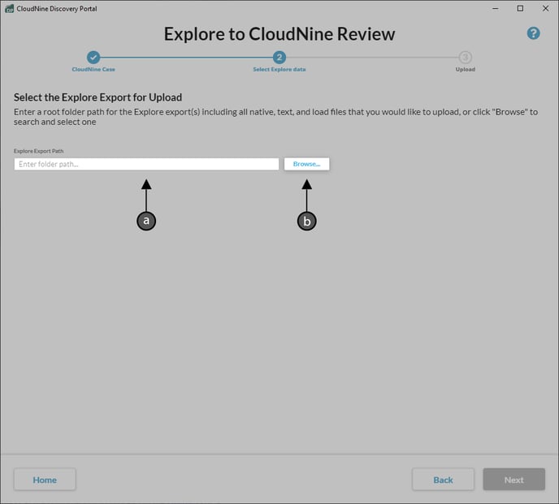559x504 pixels.
Task: Focus the Explore Export Path field
Action: 146,164
